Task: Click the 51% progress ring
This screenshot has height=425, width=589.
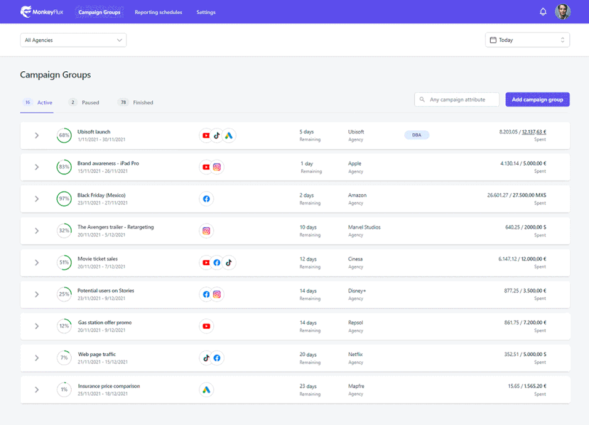Action: point(64,262)
